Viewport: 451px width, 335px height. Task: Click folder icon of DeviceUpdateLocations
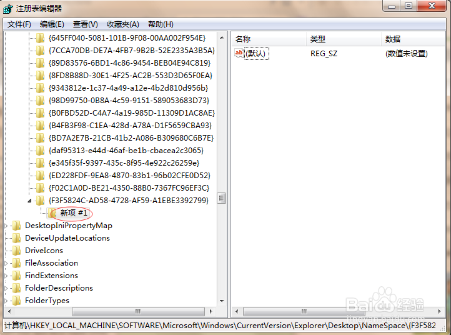pyautogui.click(x=17, y=238)
